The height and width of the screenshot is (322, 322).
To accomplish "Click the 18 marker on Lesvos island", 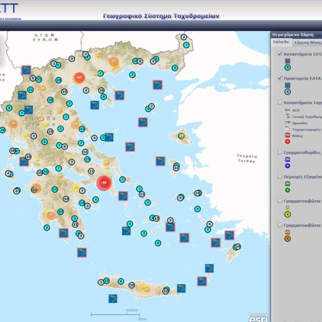I will pyautogui.click(x=182, y=136).
